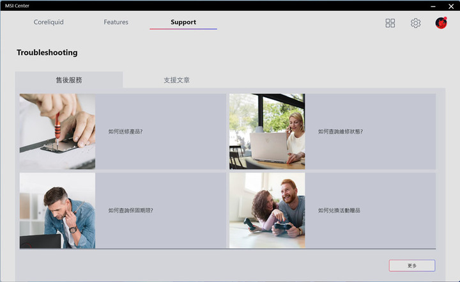The height and width of the screenshot is (282, 460).
Task: Click the 更多 button
Action: (412, 265)
